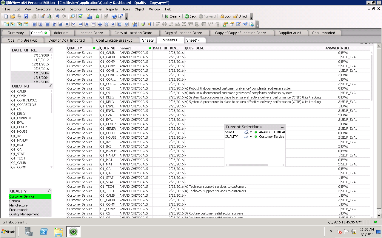Undo the last layout change

57,16
